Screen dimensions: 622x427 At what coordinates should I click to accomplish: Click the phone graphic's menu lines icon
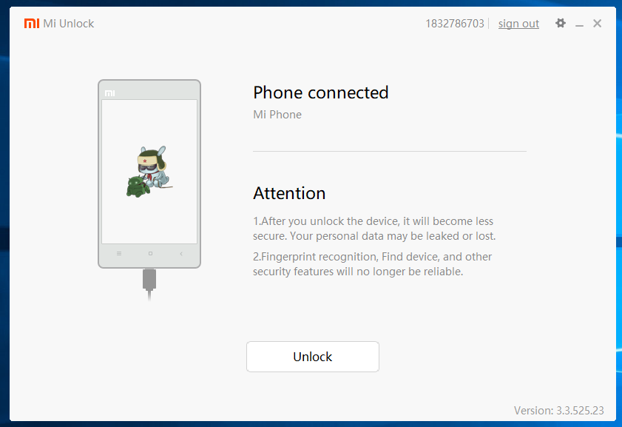tap(119, 253)
